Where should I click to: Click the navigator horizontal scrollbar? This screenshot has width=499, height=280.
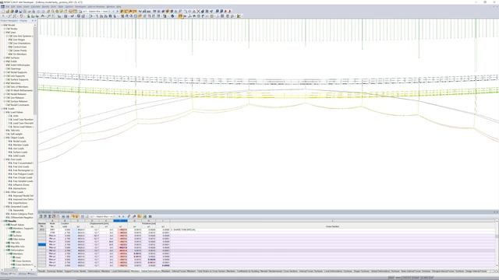[17, 271]
